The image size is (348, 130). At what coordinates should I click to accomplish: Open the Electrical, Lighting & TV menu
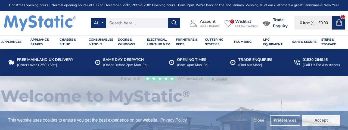click(159, 42)
